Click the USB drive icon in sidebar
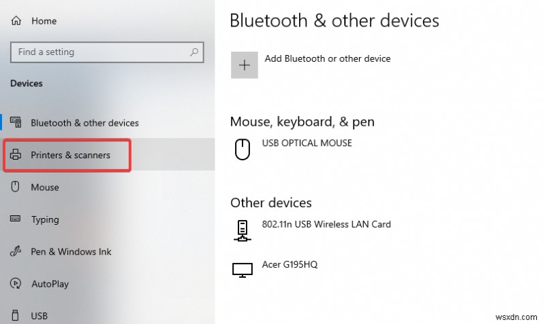Image resolution: width=545 pixels, height=324 pixels. click(16, 316)
